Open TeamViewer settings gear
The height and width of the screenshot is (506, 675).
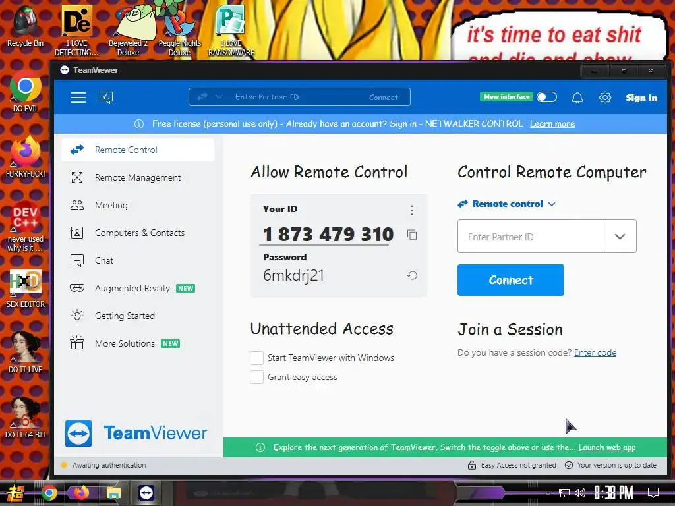tap(605, 98)
